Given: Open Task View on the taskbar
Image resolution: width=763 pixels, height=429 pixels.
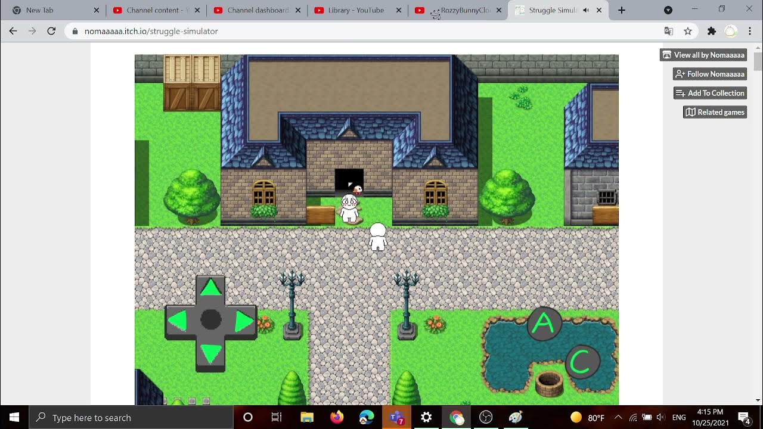Looking at the screenshot, I should click(277, 417).
